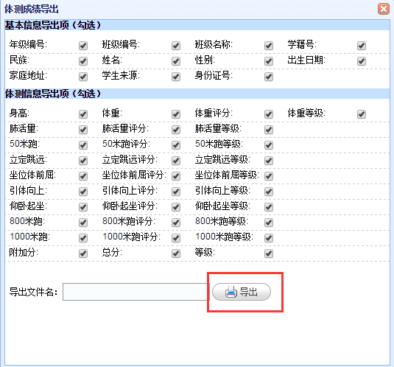Toggle the 引体向上 checkbox
Viewport: 394px width, 367px height.
click(83, 192)
